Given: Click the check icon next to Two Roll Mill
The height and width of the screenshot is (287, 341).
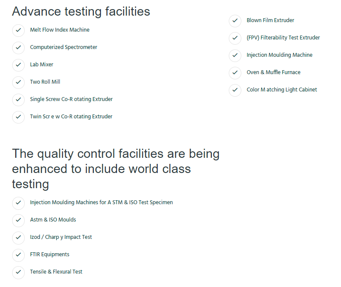Looking at the screenshot, I should 18,82.
